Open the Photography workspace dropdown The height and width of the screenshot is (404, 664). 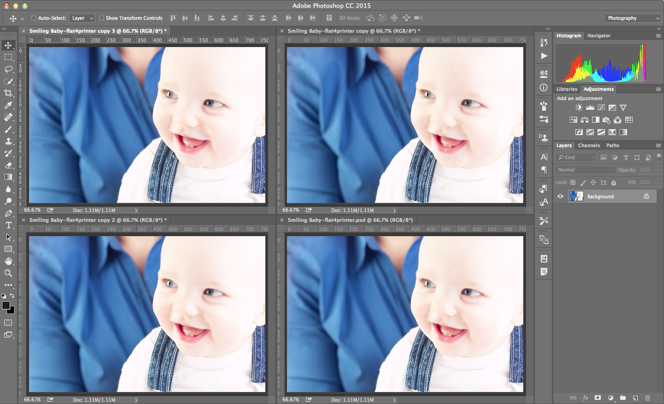click(x=633, y=18)
